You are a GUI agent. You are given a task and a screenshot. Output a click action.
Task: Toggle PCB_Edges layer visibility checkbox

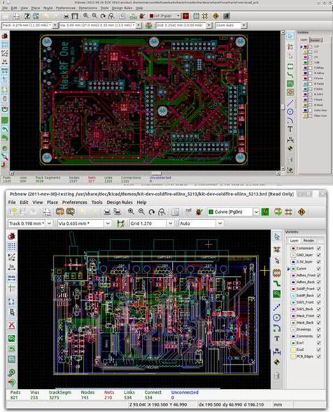coord(319,357)
